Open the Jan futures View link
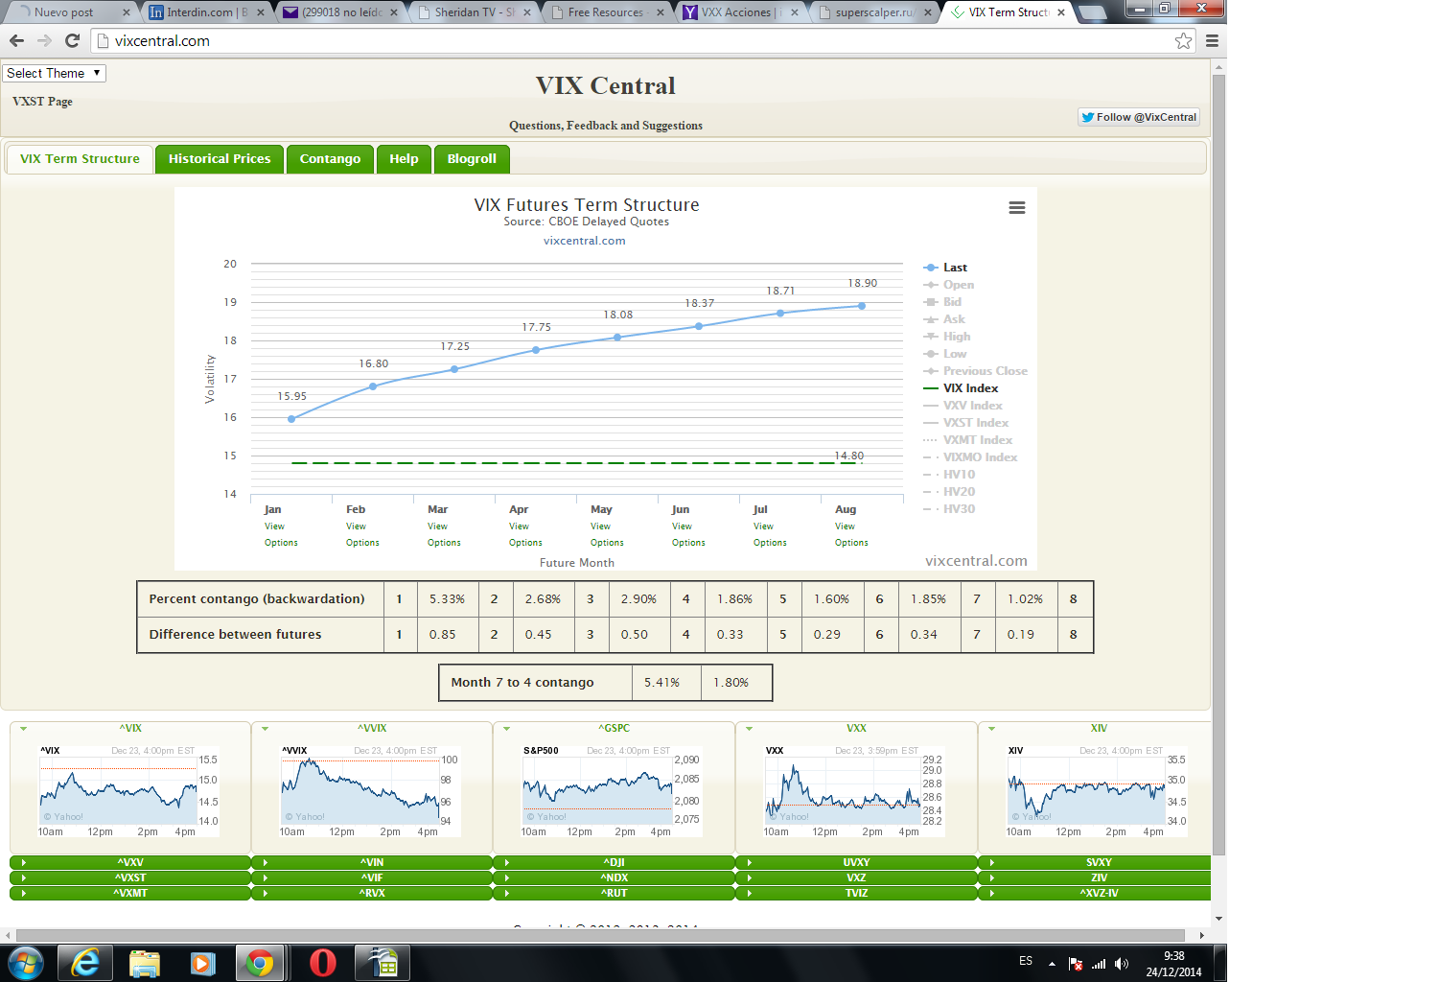The width and height of the screenshot is (1438, 982). [x=274, y=526]
